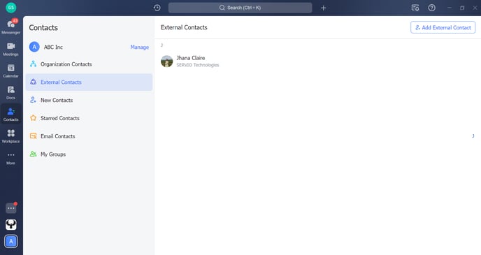Select the Contacts sidebar icon
Screen dimensions: 481x255
tap(10, 115)
